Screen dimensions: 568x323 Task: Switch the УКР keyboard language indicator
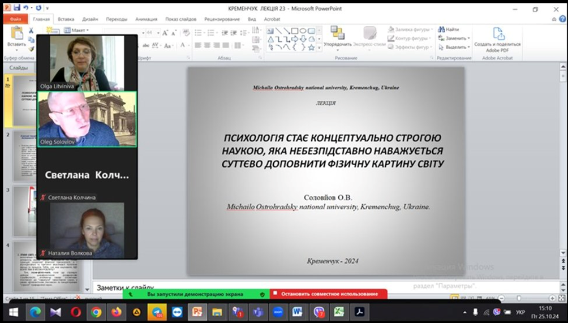[520, 312]
